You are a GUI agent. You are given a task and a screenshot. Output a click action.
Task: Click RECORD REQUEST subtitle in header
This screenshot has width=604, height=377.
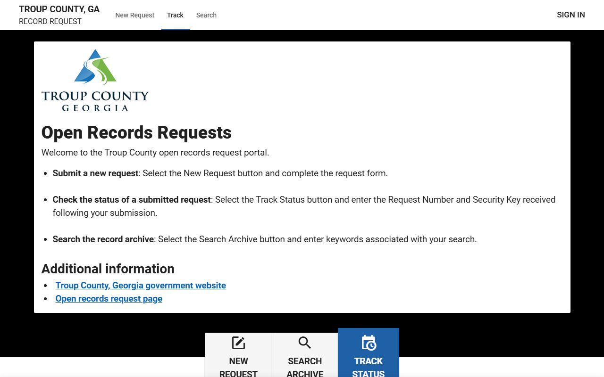(50, 21)
